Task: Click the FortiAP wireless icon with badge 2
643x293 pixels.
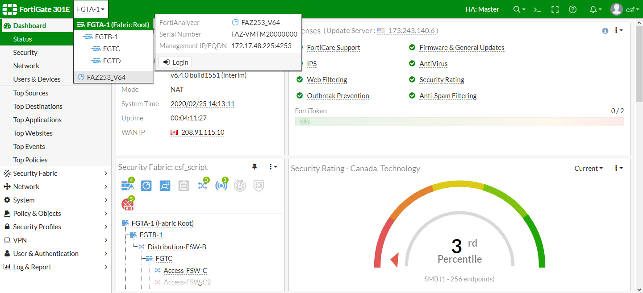Action: pos(221,186)
